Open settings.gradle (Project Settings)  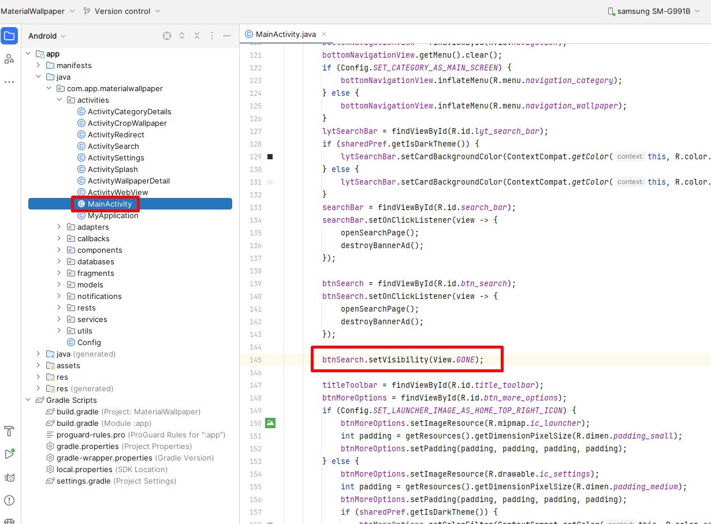coord(116,481)
